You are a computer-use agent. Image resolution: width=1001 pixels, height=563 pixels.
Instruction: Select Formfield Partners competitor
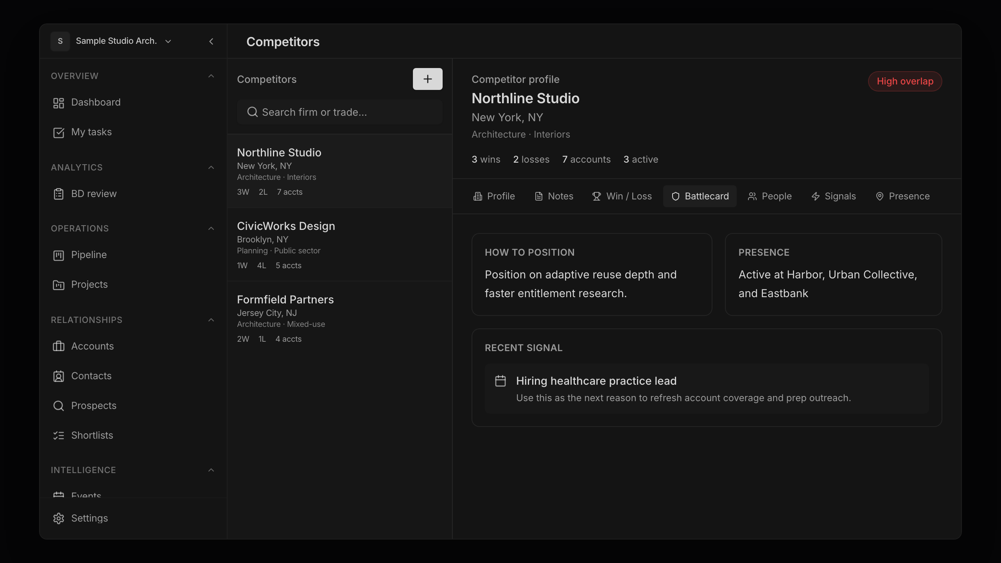[340, 318]
